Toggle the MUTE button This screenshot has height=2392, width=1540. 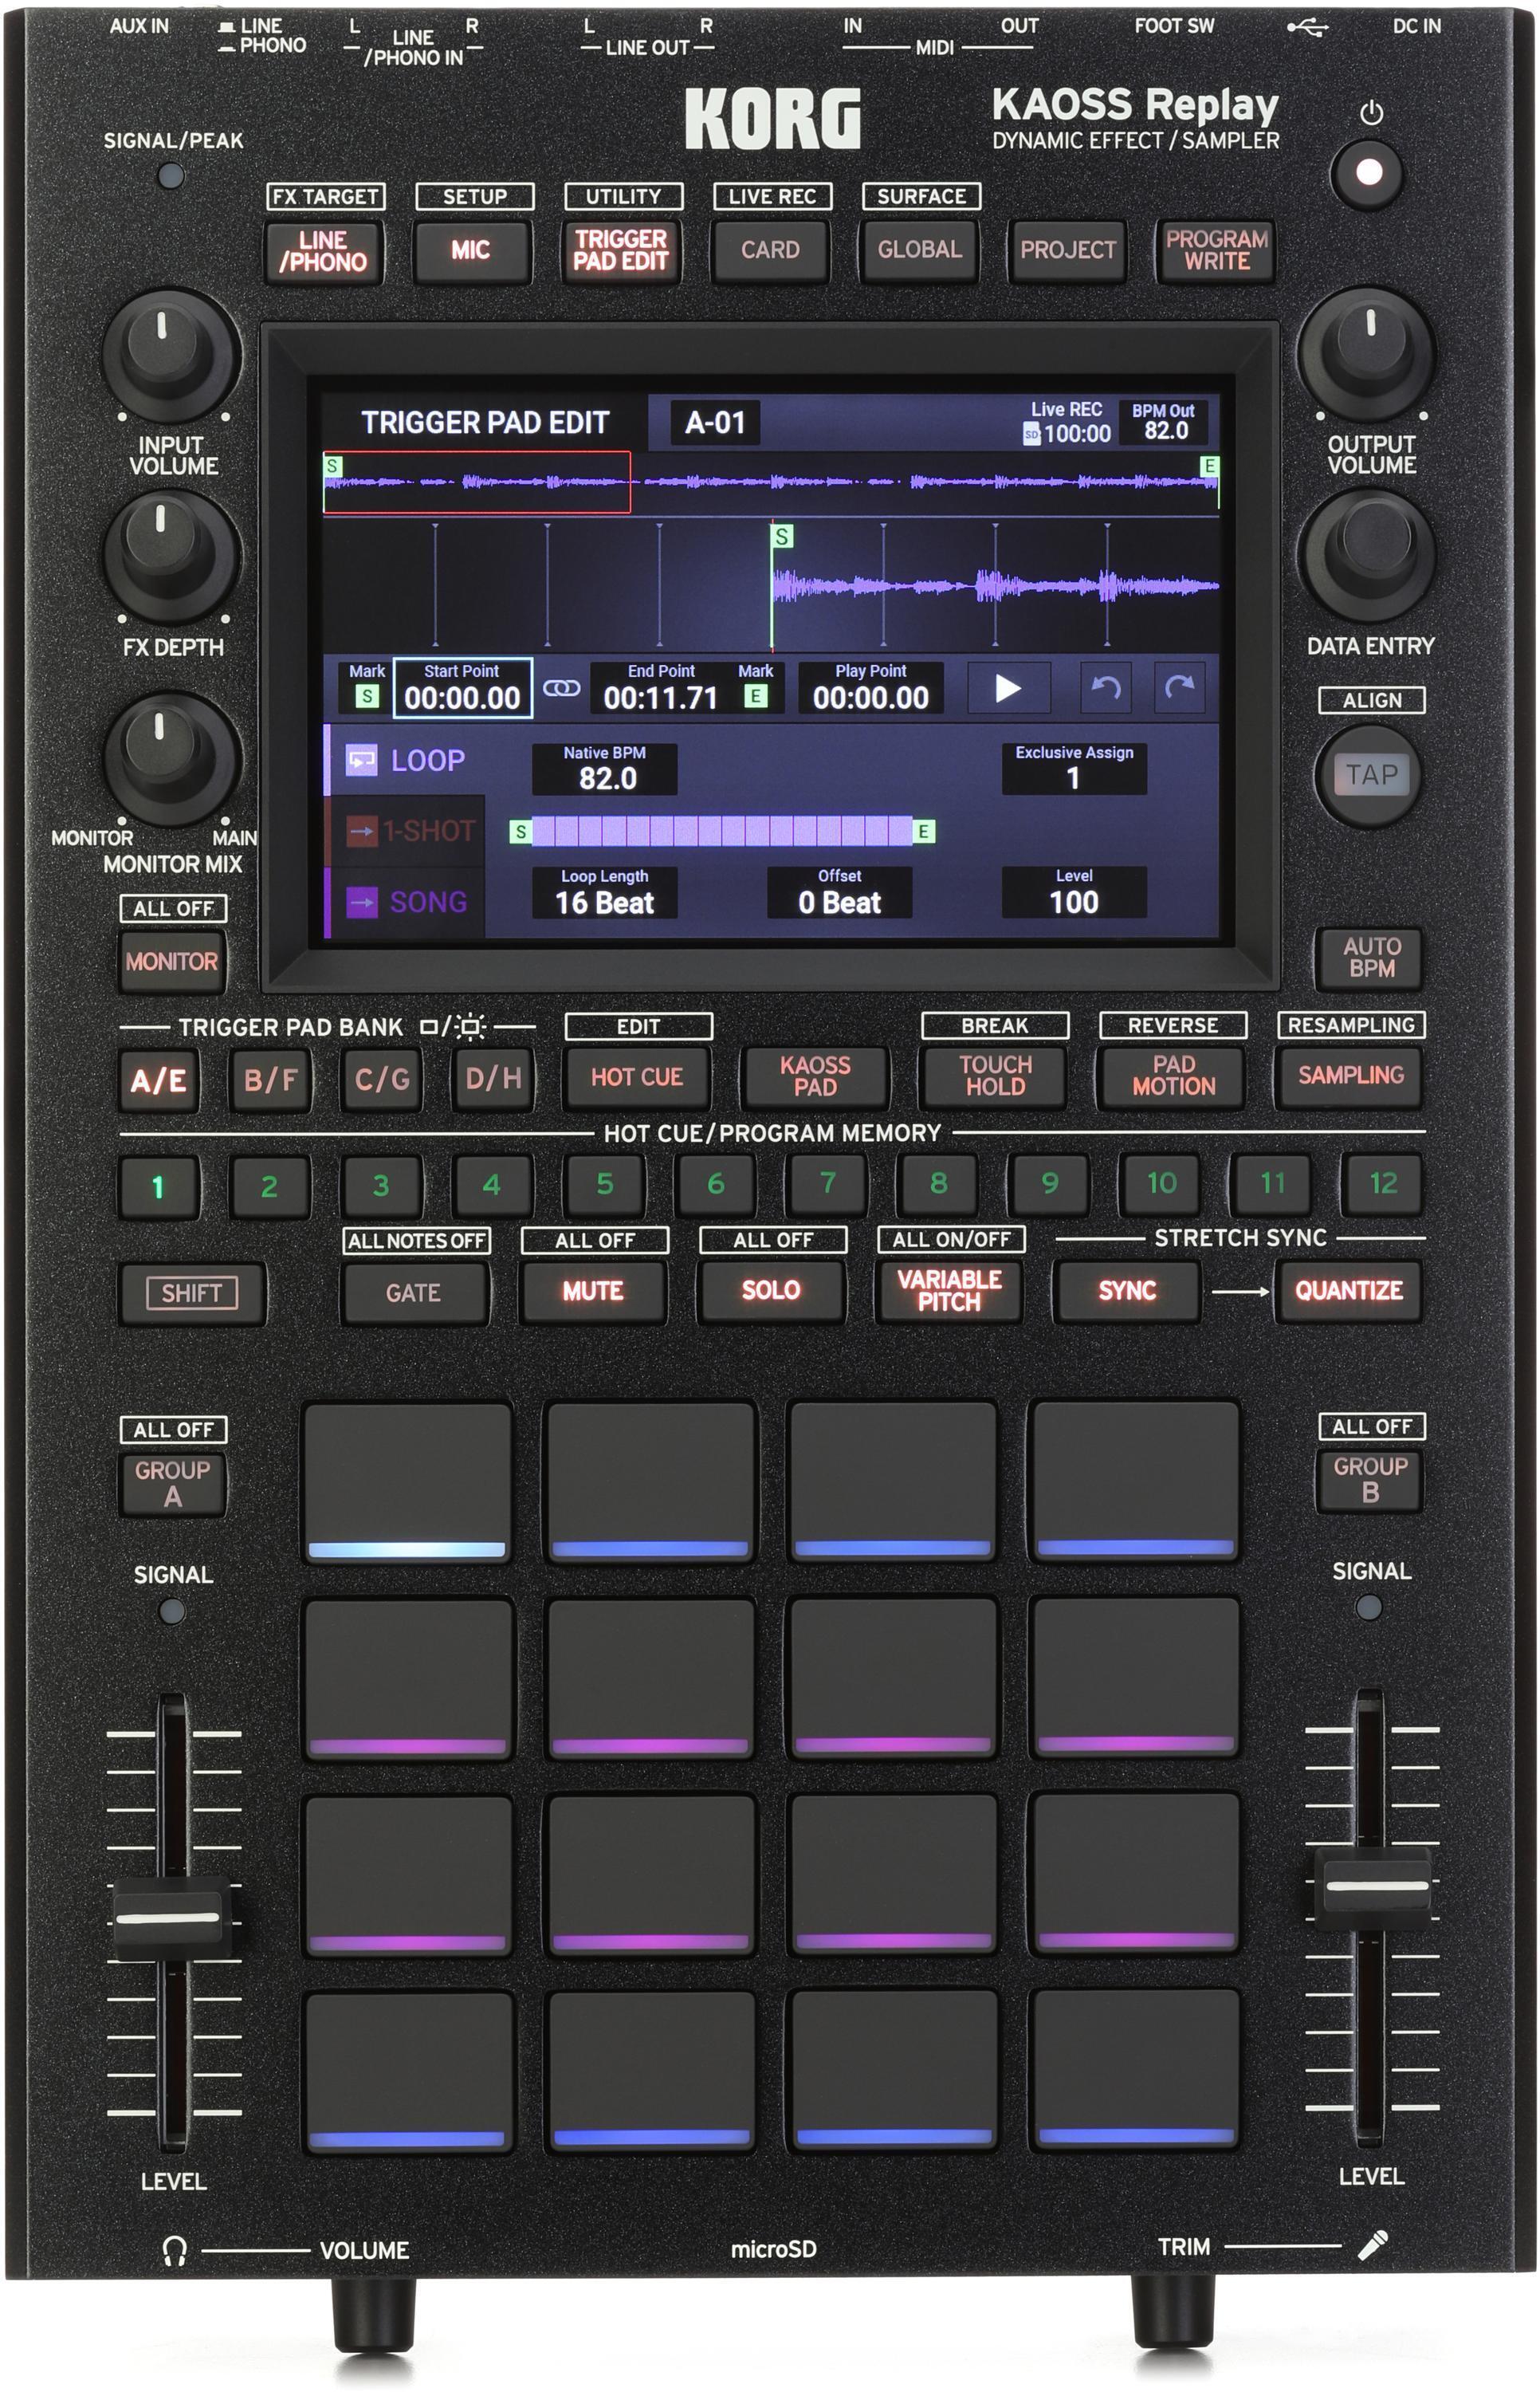[594, 1291]
